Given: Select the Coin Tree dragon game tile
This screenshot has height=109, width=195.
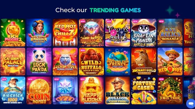Looking at the screenshot, I should point(170,91).
